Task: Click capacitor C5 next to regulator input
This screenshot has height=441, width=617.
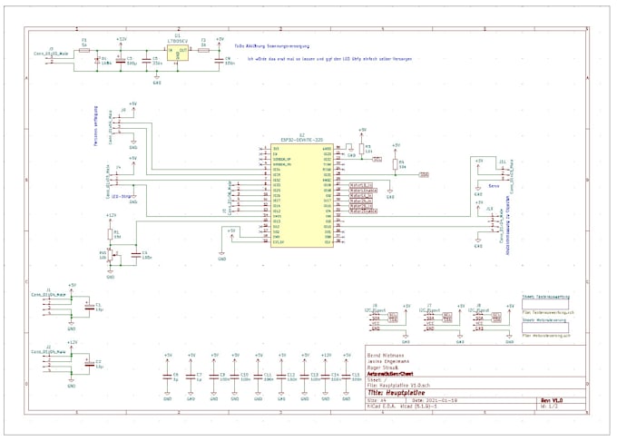Action: click(147, 61)
